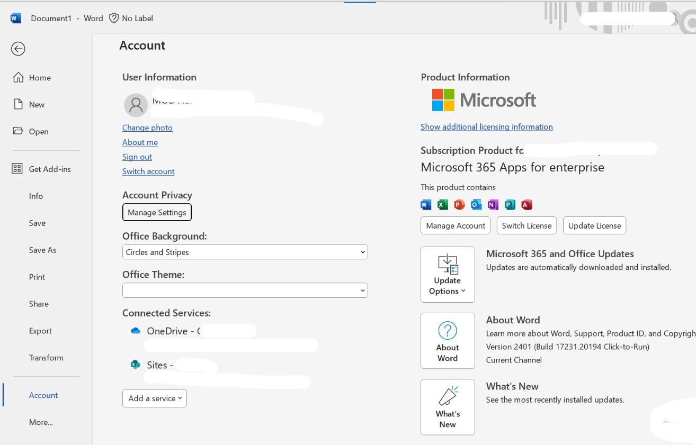The height and width of the screenshot is (445, 696).
Task: Open the Update Options dropdown button
Action: pyautogui.click(x=448, y=275)
